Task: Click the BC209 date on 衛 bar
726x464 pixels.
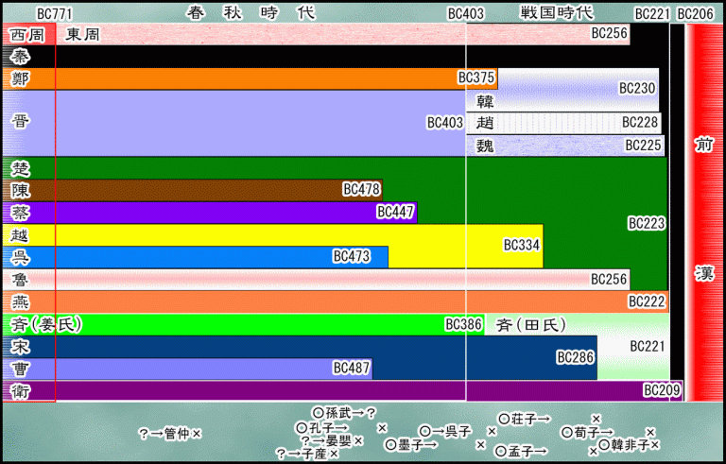Action: point(662,389)
